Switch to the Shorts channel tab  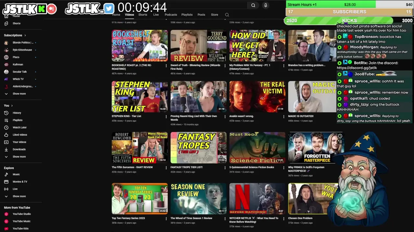pyautogui.click(x=143, y=15)
